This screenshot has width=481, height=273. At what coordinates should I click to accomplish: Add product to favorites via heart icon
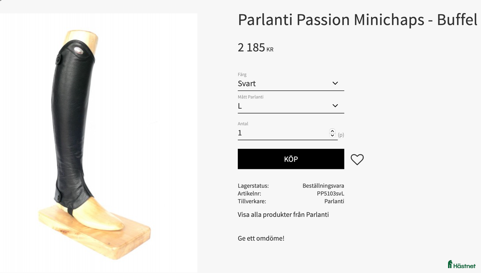point(357,159)
